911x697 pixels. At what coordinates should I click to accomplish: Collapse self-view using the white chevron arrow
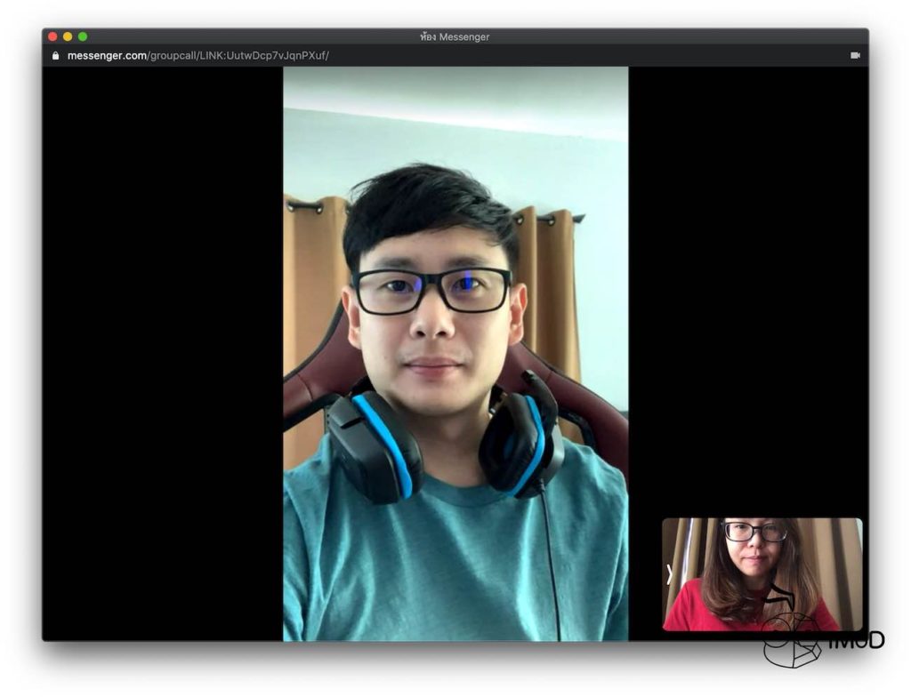pyautogui.click(x=669, y=575)
